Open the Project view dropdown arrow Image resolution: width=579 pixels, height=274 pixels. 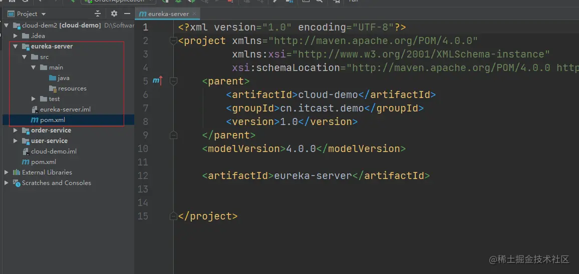tap(44, 14)
